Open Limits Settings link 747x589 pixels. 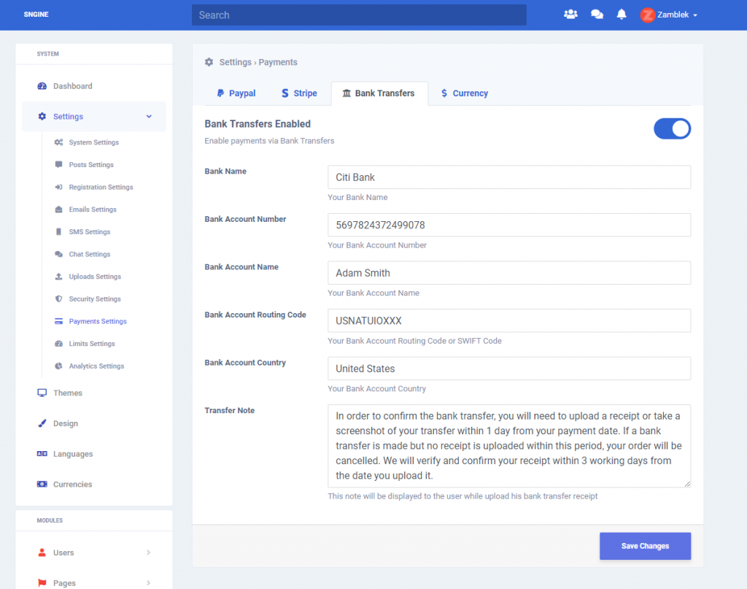92,344
